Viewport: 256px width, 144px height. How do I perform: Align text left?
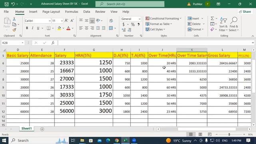[x=81, y=28]
